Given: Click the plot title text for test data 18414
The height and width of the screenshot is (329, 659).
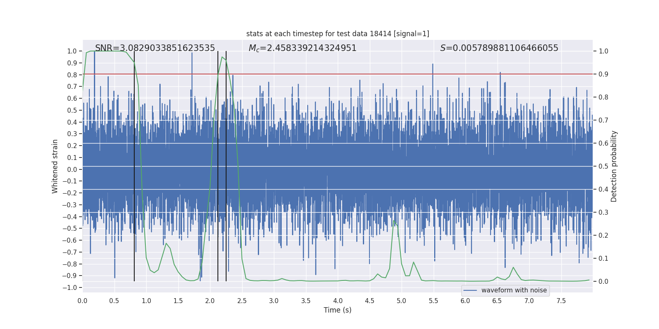Looking at the screenshot, I should point(338,34).
